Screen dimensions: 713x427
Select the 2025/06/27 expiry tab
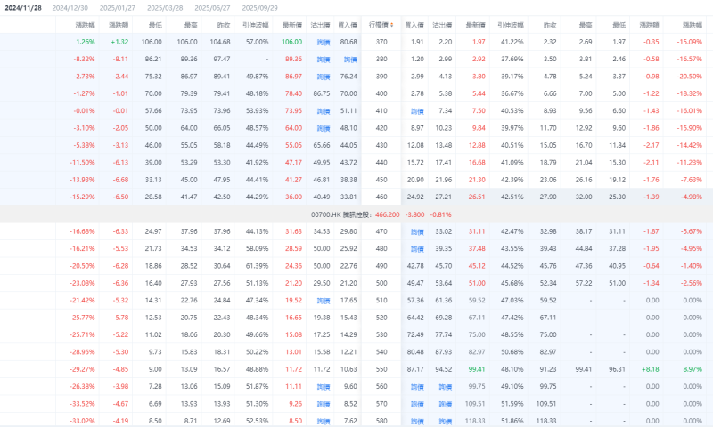(212, 7)
